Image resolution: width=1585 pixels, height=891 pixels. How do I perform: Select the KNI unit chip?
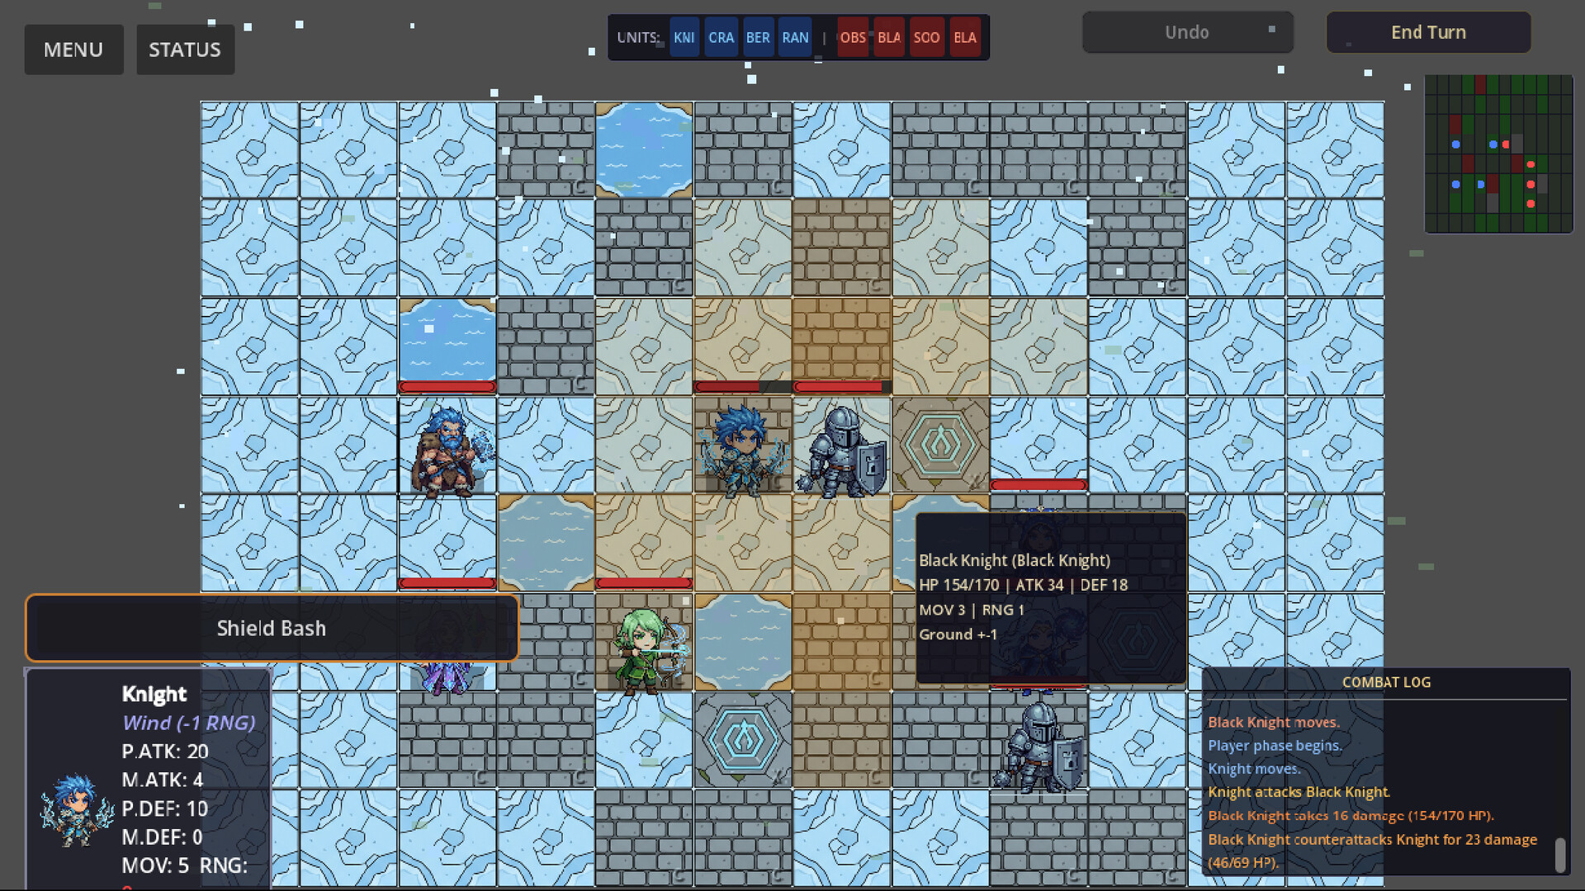684,38
